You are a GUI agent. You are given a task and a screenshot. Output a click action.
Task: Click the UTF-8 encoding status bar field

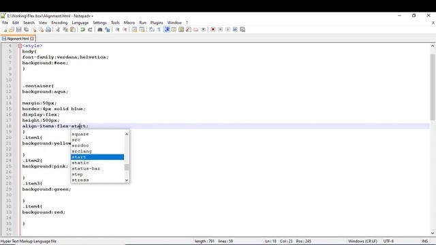[x=388, y=241]
